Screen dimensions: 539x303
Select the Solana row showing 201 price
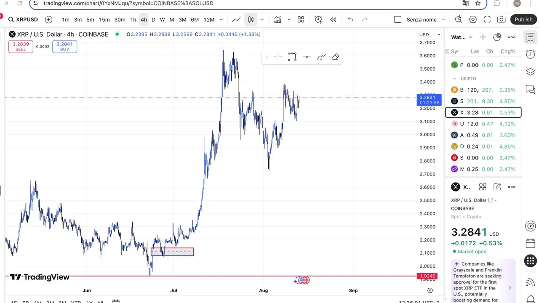pyautogui.click(x=483, y=101)
